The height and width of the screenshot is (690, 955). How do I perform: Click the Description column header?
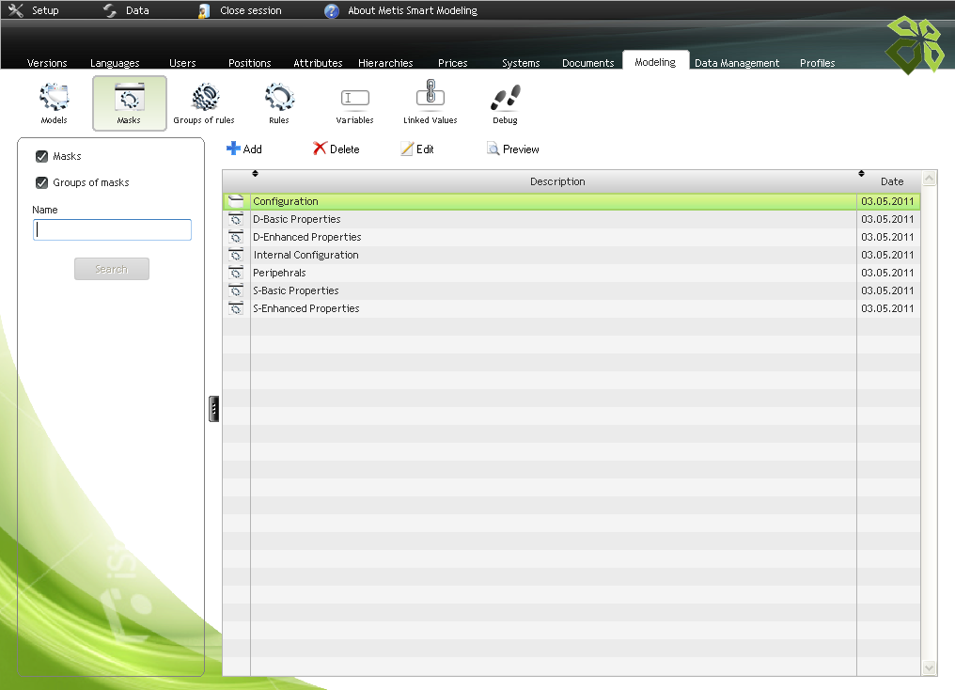point(557,181)
